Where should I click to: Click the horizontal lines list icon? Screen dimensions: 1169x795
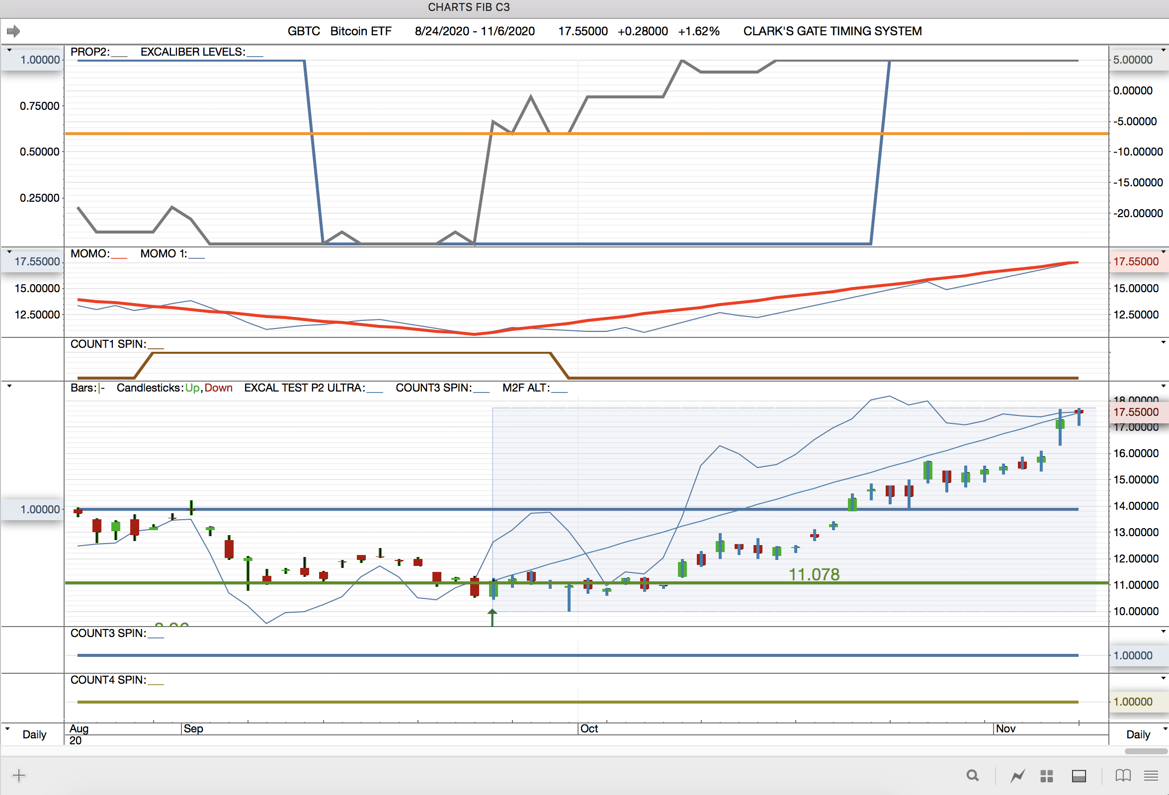point(1151,776)
